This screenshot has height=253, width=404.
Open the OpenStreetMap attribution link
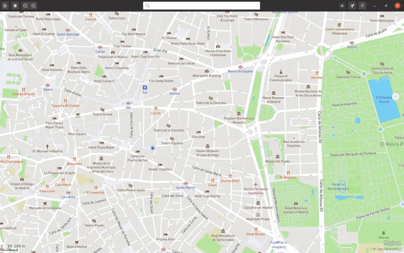point(389,249)
